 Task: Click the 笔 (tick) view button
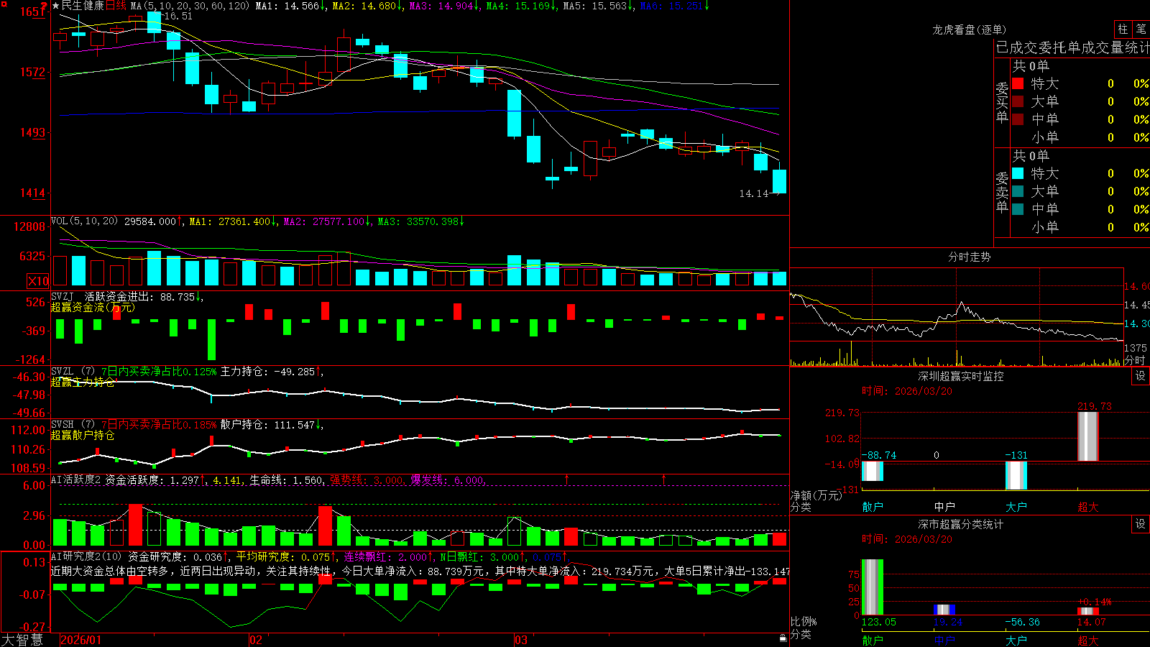1141,29
